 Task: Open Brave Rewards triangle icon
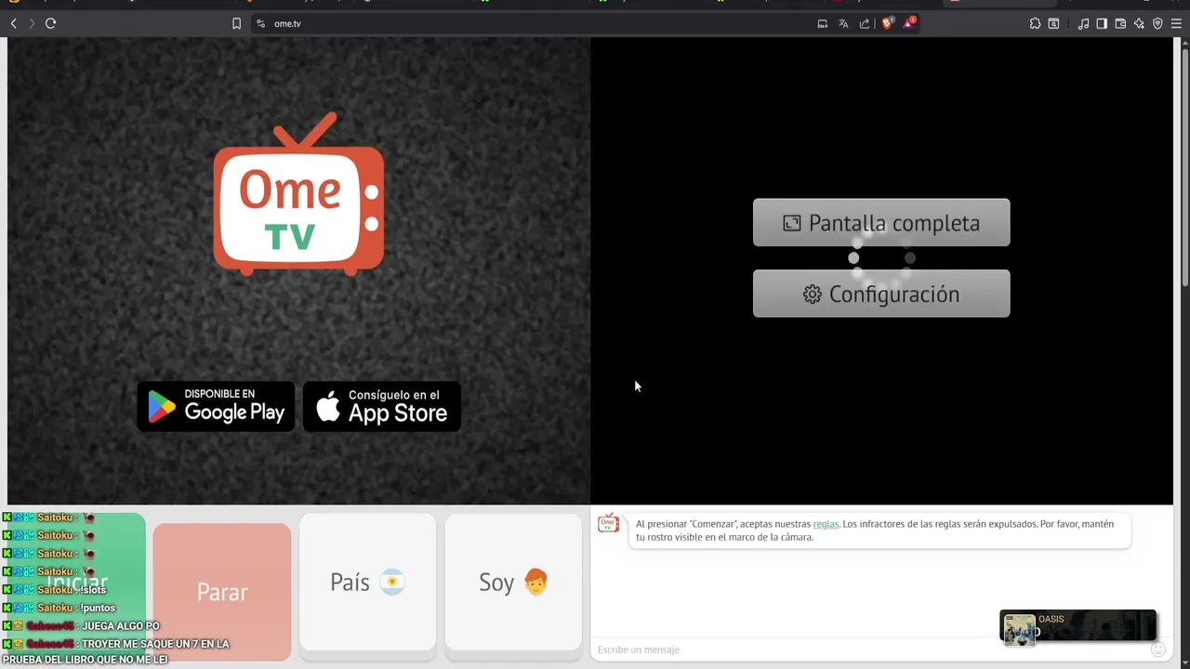908,23
